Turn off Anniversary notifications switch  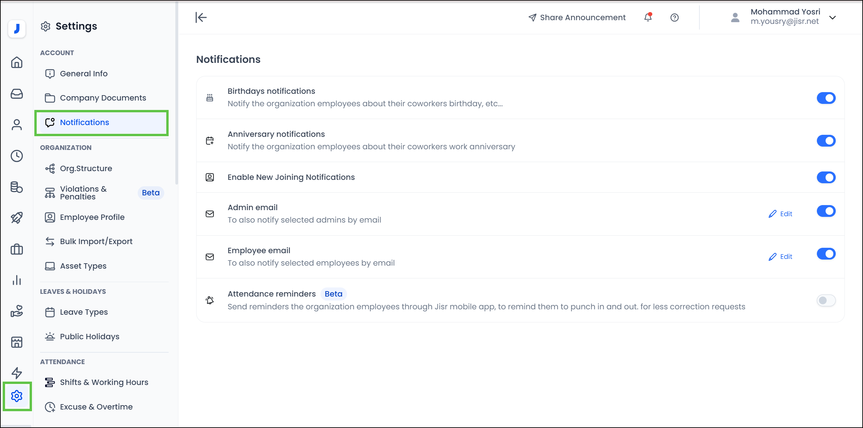826,141
